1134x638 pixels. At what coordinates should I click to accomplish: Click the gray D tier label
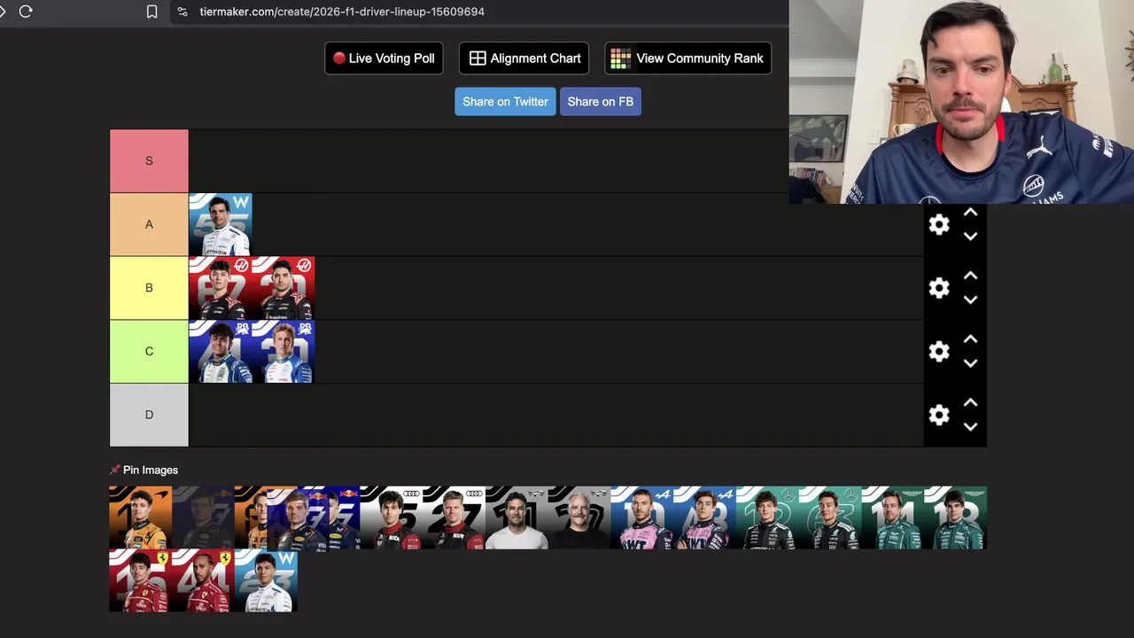tap(149, 415)
